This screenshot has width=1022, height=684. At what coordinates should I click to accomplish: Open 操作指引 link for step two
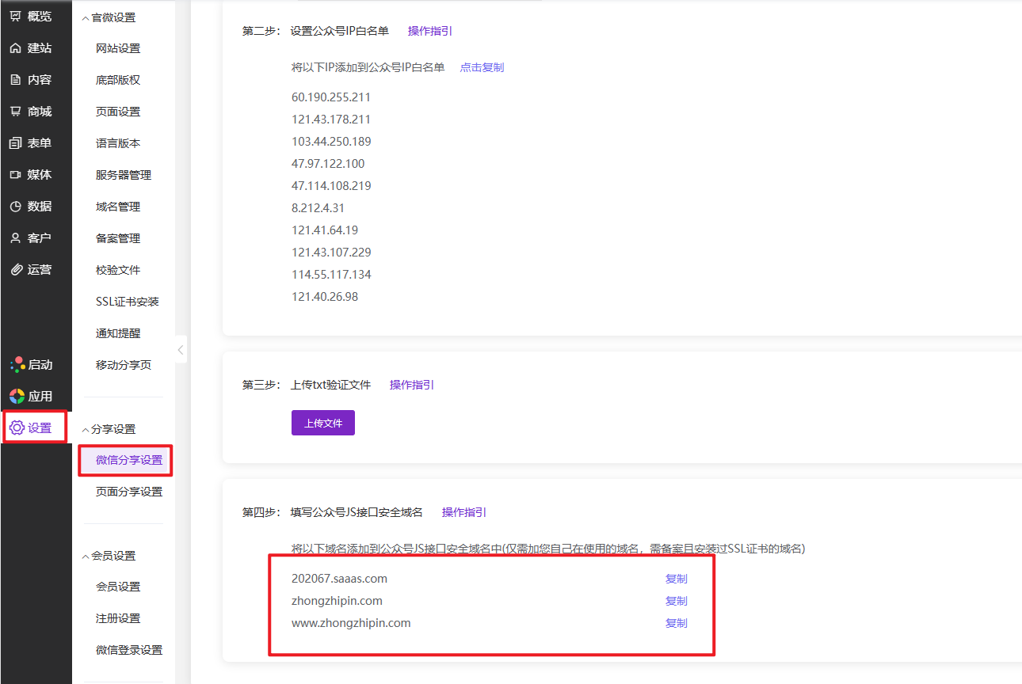[x=430, y=31]
